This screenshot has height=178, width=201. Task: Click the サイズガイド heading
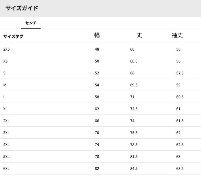[x=22, y=8]
